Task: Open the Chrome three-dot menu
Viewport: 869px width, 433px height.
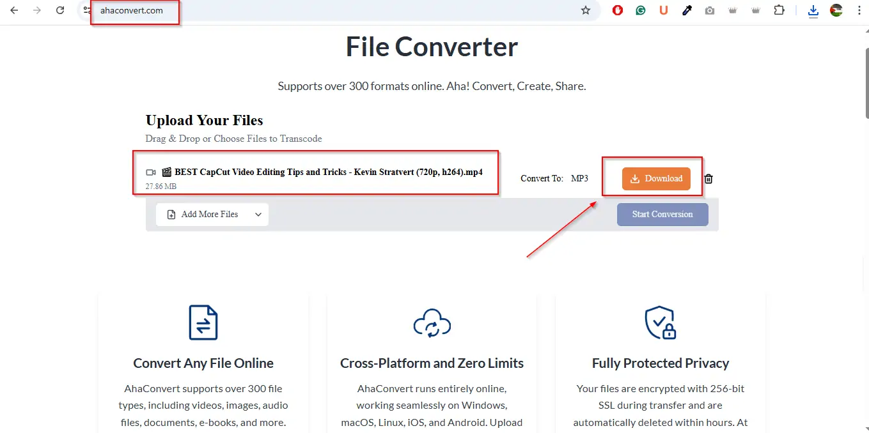Action: tap(859, 10)
